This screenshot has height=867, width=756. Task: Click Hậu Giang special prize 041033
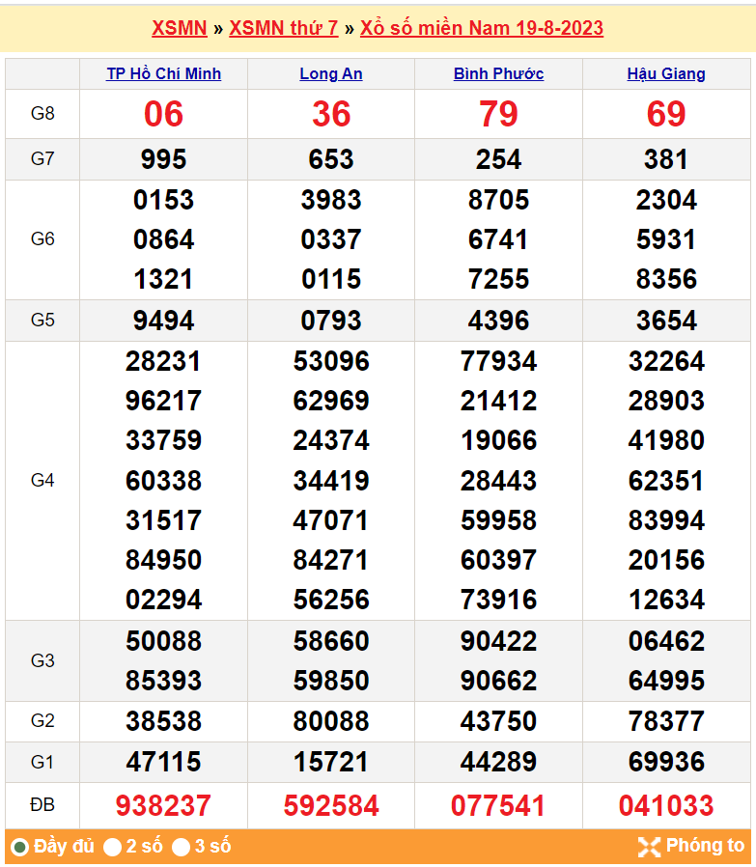coord(666,805)
